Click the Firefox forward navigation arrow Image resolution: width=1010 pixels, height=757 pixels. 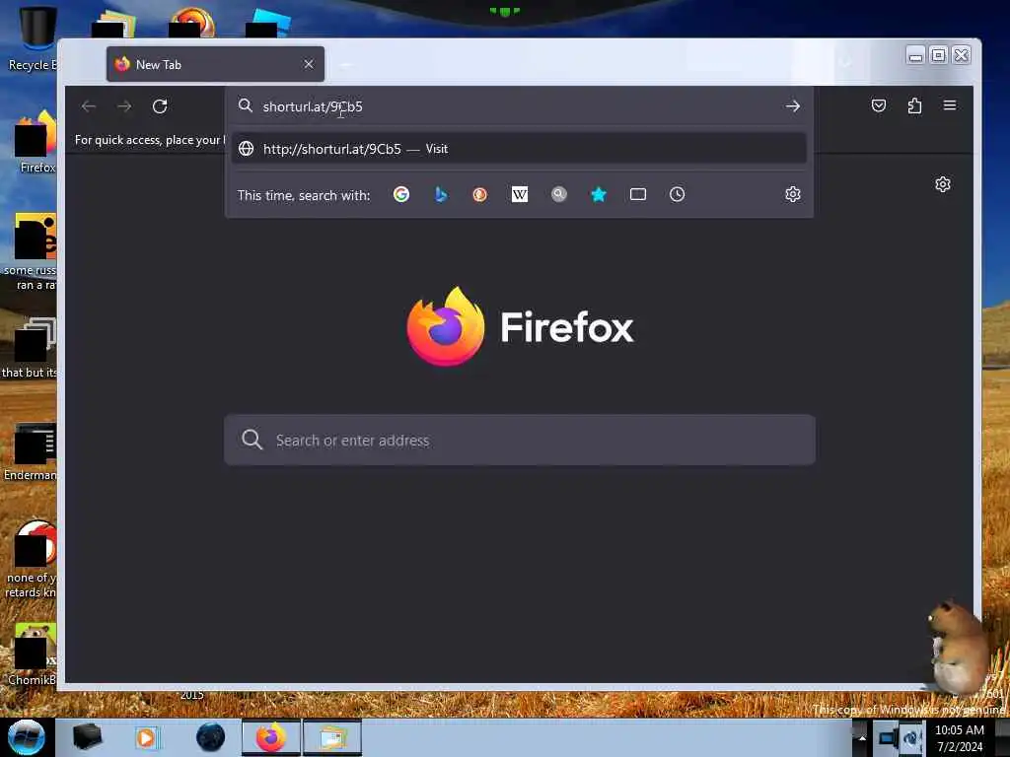pyautogui.click(x=124, y=106)
